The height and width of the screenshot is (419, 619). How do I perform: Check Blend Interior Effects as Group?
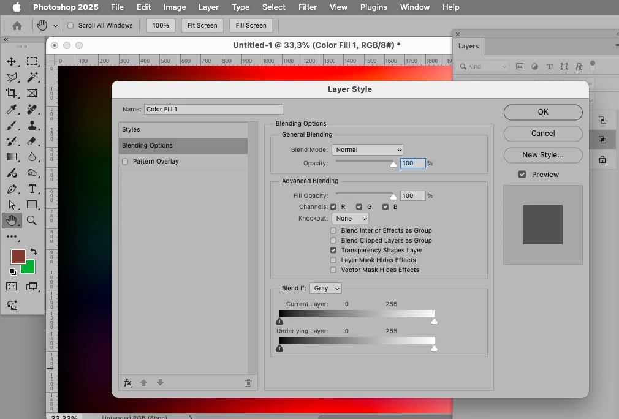[333, 230]
